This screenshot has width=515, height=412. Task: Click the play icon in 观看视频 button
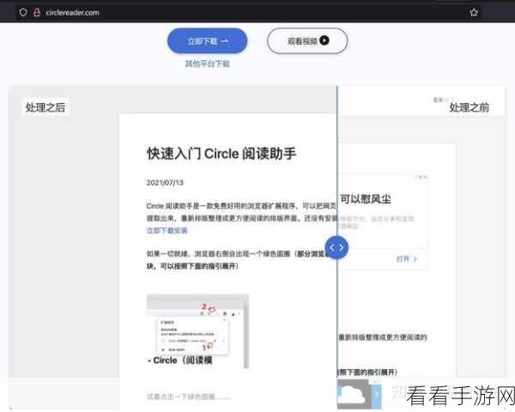[324, 40]
